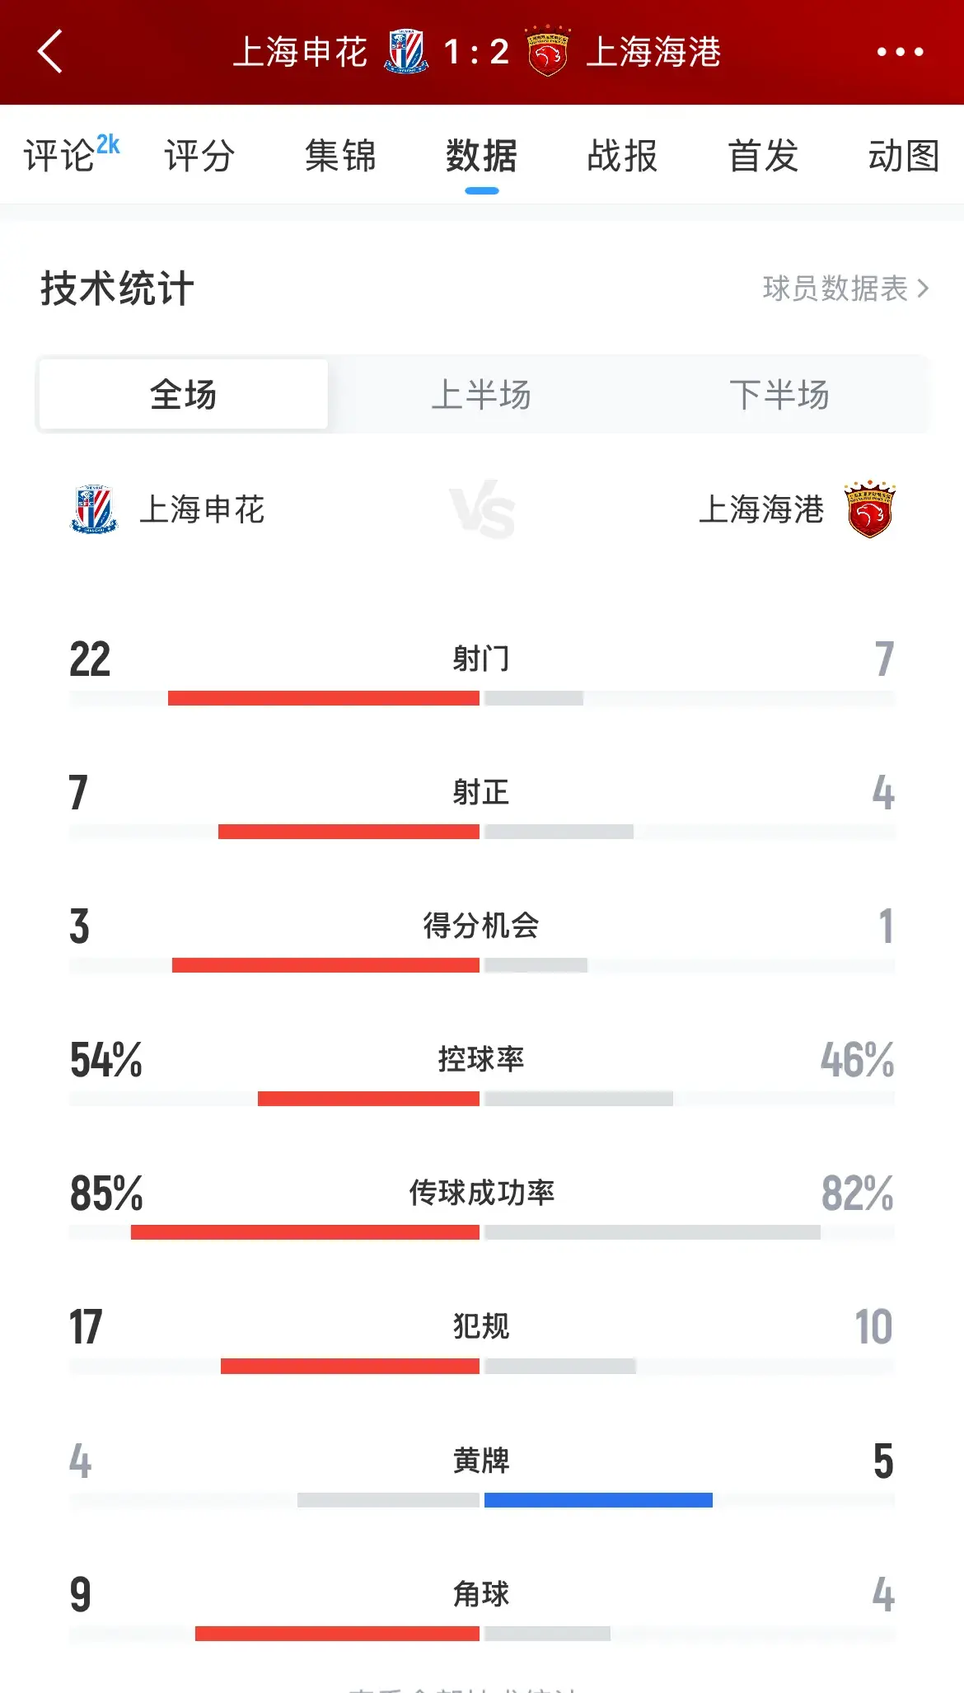Go to the 战报 match report tab
This screenshot has width=964, height=1693.
coord(622,156)
